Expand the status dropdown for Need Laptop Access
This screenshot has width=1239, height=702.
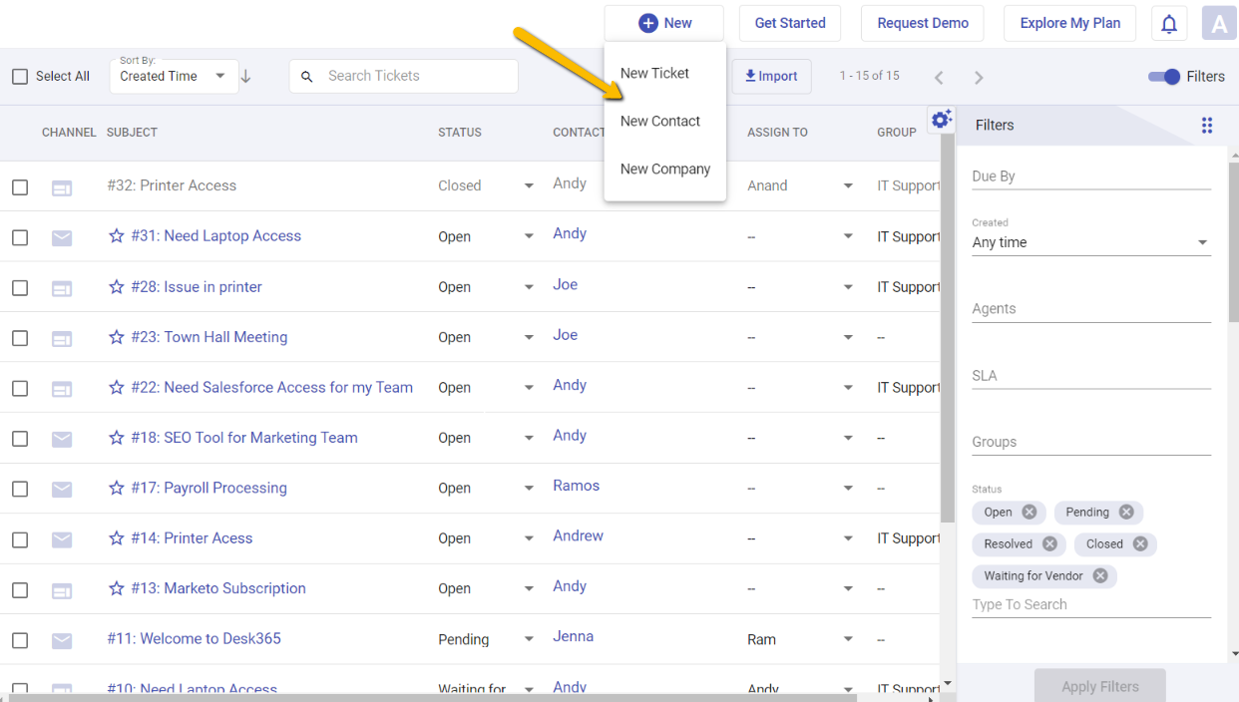pos(529,236)
